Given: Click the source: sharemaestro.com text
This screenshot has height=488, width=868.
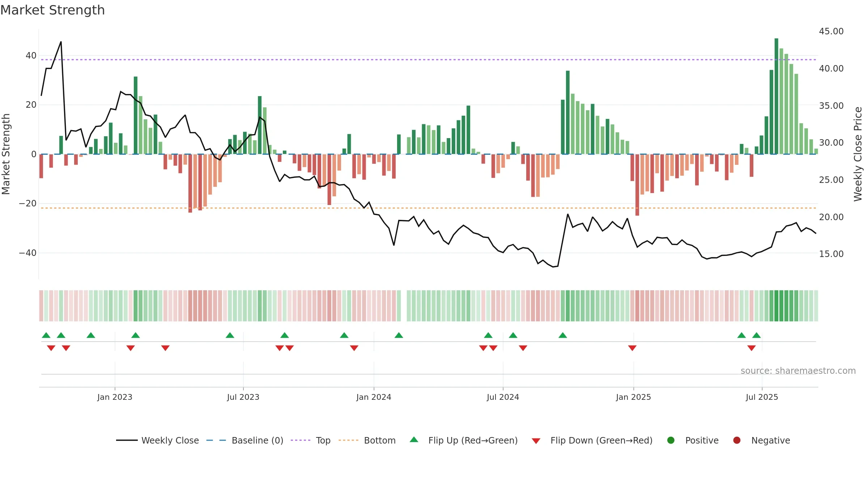Looking at the screenshot, I should [x=798, y=371].
